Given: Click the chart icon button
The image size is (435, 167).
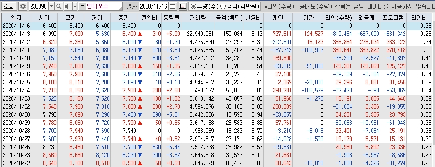Looking at the screenshot, I should 183,6.
